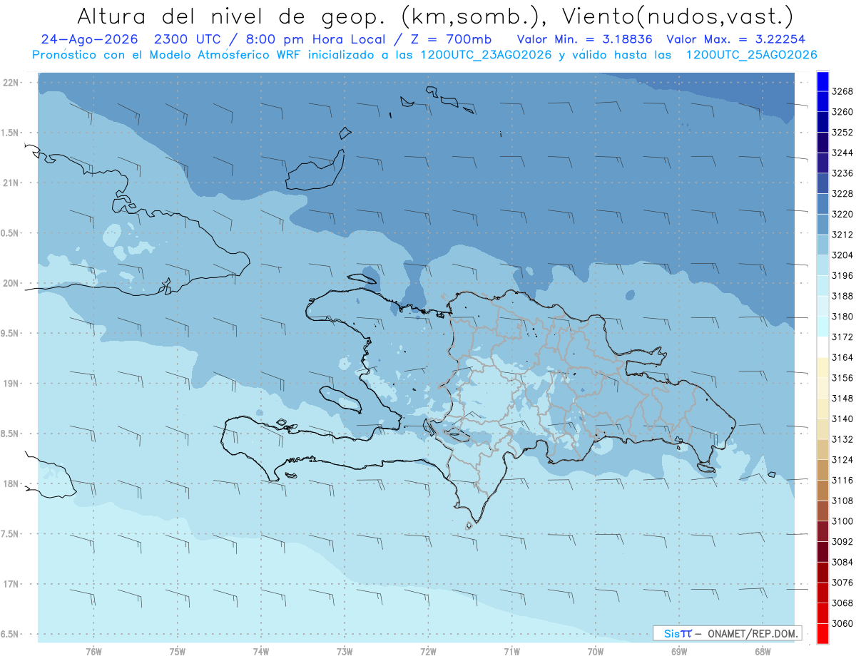856x661 pixels.
Task: Click the '3060' colorbar value
Action: [842, 623]
